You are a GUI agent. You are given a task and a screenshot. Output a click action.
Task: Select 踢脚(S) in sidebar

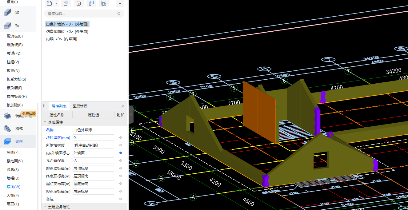tap(13, 169)
